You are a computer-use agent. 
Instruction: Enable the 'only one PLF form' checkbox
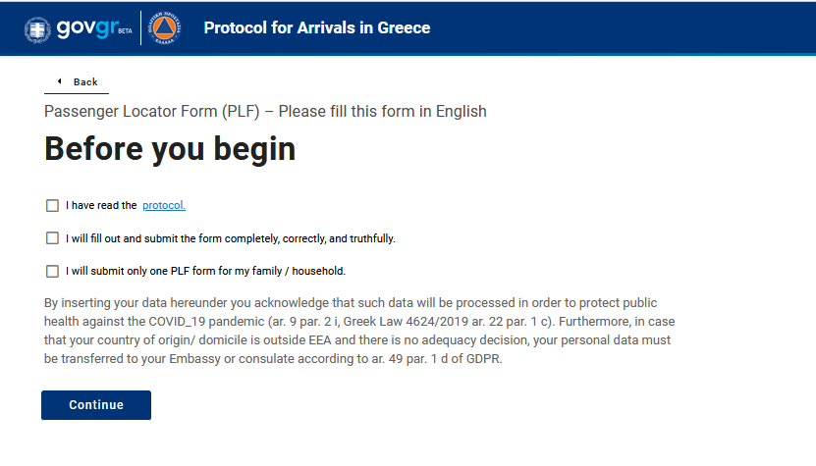(x=52, y=271)
